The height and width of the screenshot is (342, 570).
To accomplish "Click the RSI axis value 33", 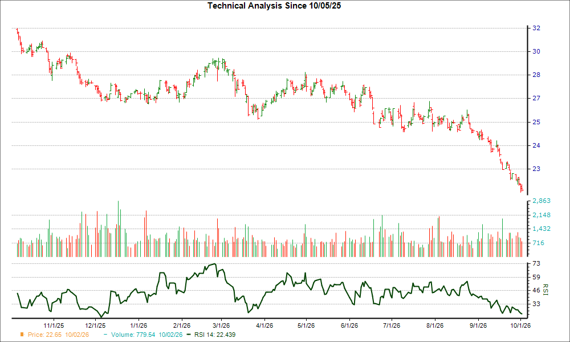I will click(536, 303).
